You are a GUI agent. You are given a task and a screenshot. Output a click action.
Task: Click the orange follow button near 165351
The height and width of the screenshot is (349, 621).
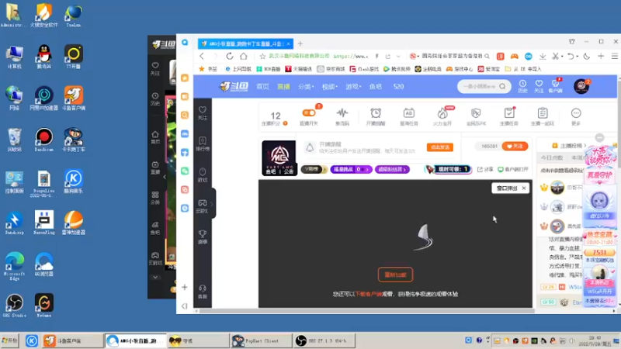(515, 147)
